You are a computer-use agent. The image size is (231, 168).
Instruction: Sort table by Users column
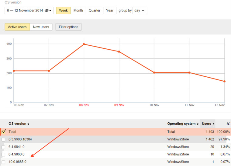click(208, 124)
